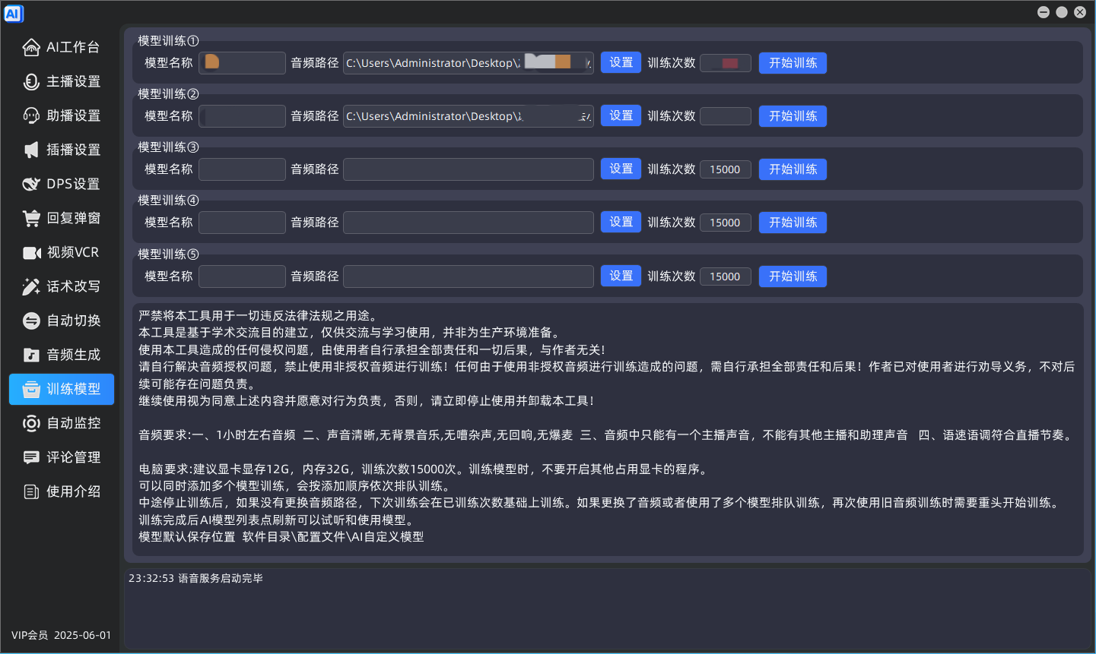
Task: Open the AI工作台 menu item
Action: 62,47
